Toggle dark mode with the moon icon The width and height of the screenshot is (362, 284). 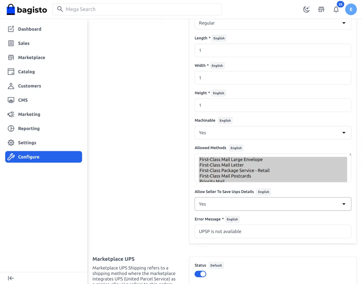pyautogui.click(x=306, y=9)
